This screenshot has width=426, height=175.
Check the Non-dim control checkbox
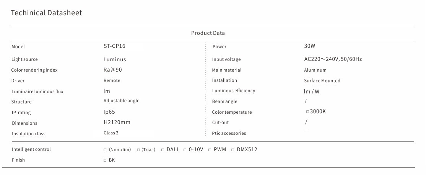[x=105, y=150]
